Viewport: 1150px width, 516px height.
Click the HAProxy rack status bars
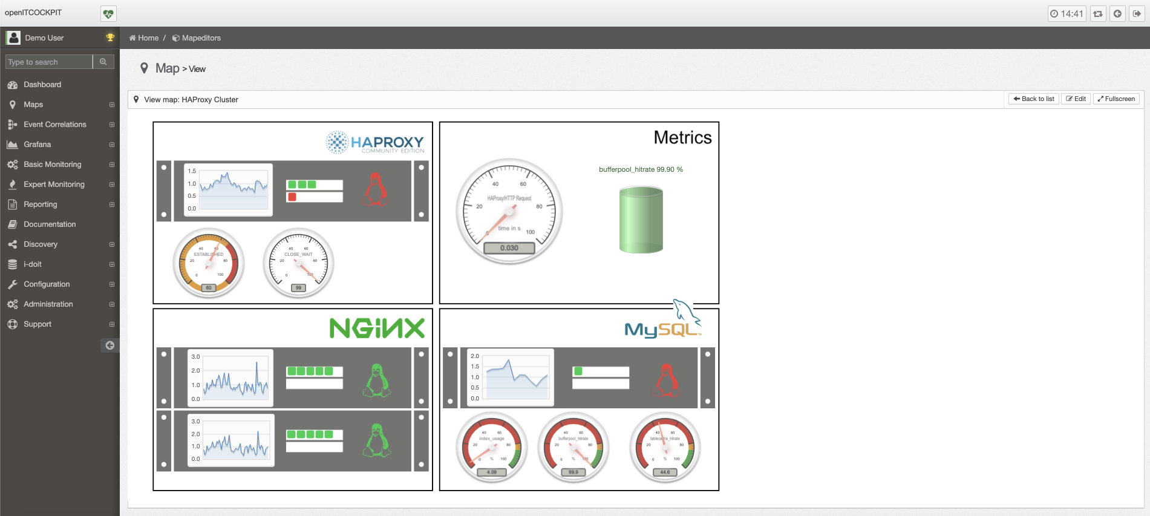click(x=315, y=191)
